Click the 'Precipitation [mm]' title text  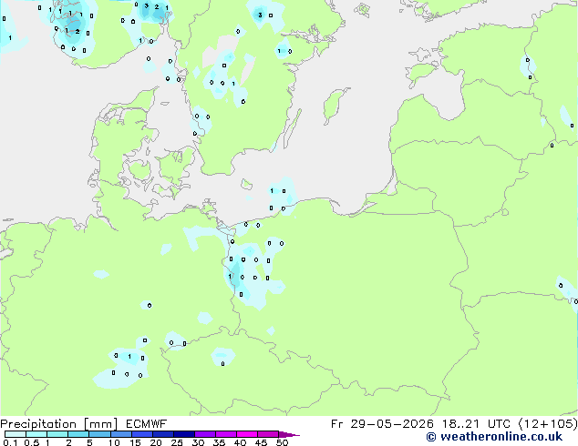tap(58, 424)
